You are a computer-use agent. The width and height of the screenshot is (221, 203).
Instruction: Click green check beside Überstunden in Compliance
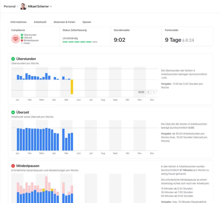[x=22, y=35]
